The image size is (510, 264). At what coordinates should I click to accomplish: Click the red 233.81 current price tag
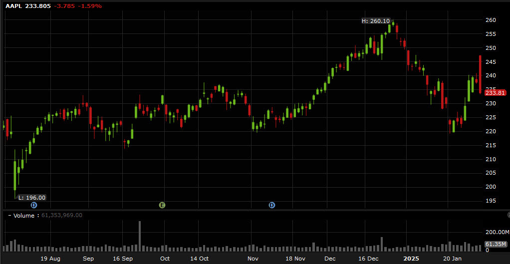click(x=495, y=93)
